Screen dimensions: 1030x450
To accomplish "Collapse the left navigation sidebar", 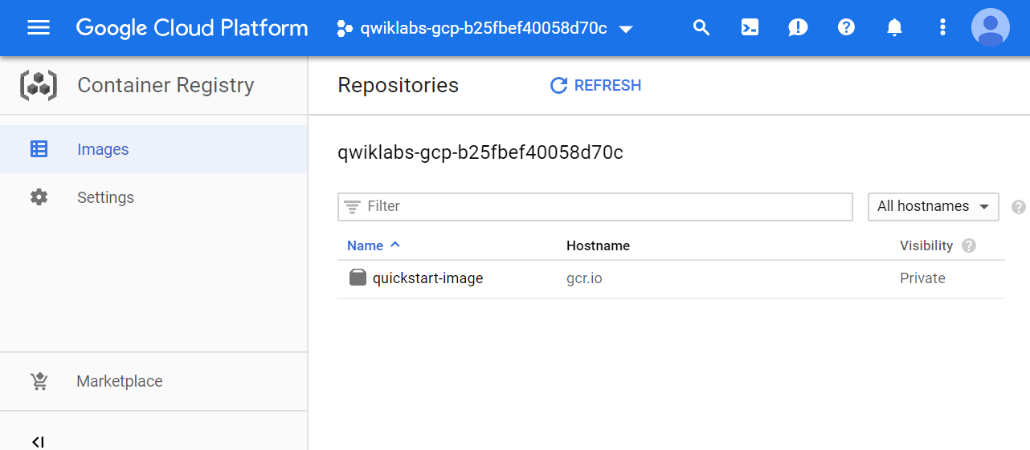I will (37, 441).
